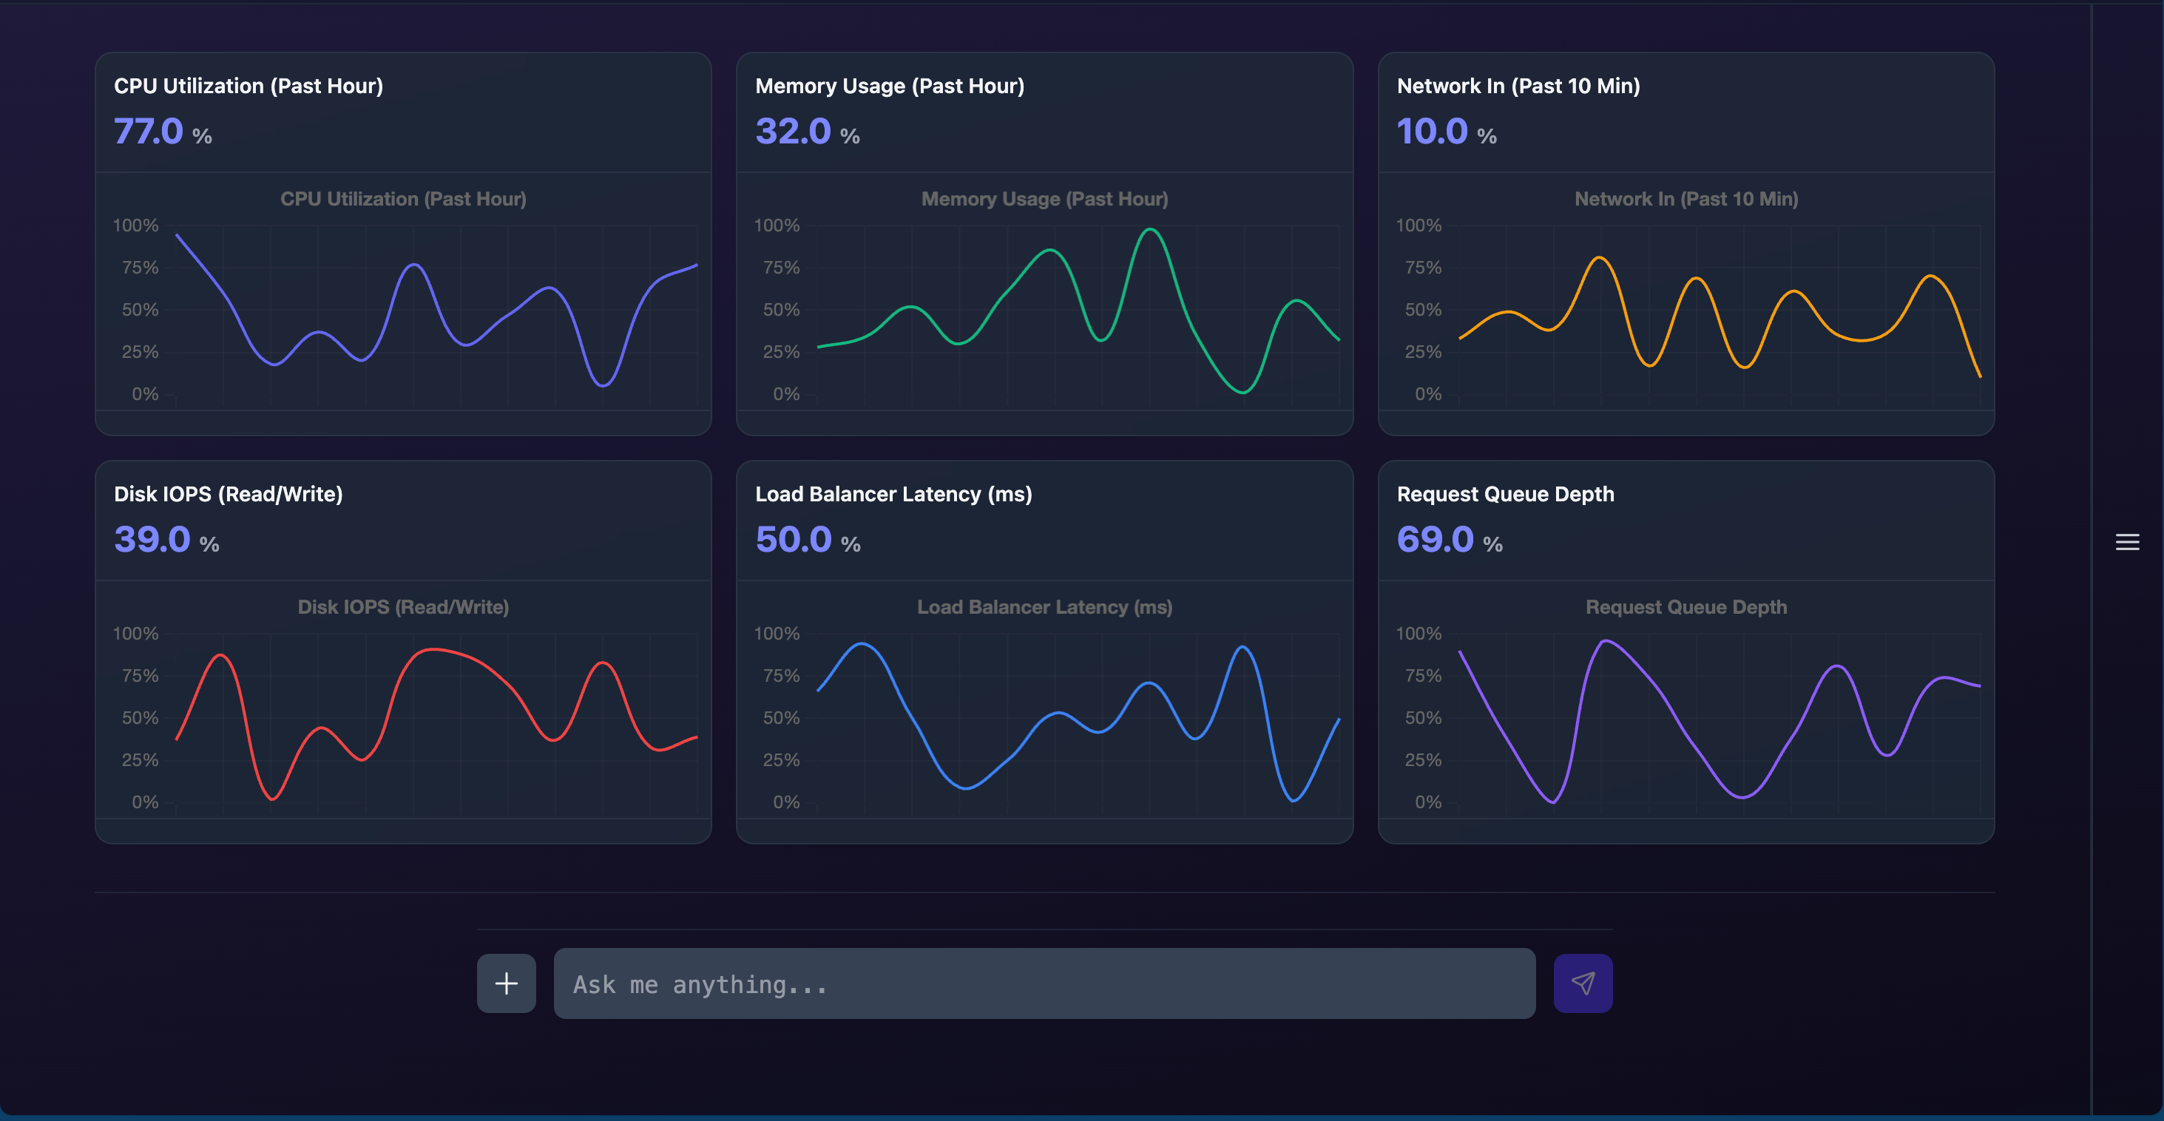Select the Memory Usage card heading

[889, 86]
